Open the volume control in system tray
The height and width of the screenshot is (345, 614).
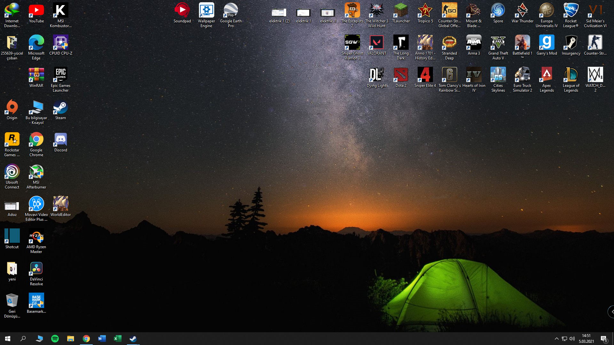tap(572, 339)
